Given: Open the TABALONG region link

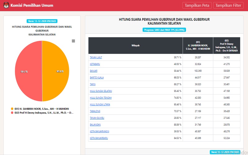Looking at the screenshot, I should 95,111.
